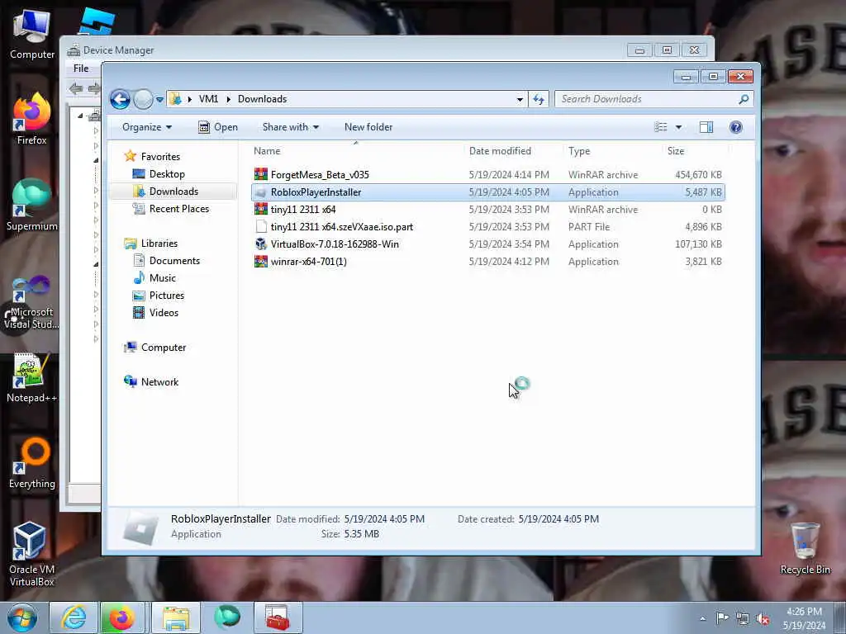Click the muted volume tray icon
The width and height of the screenshot is (846, 634).
tap(763, 619)
